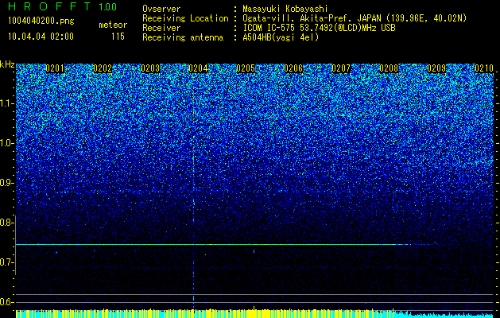Click the 0210 time marker
The image size is (500, 318).
point(484,68)
